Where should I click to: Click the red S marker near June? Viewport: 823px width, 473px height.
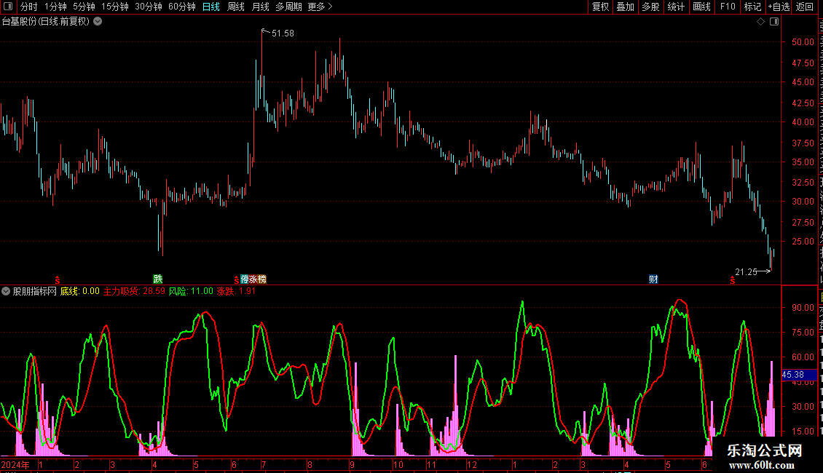point(732,281)
